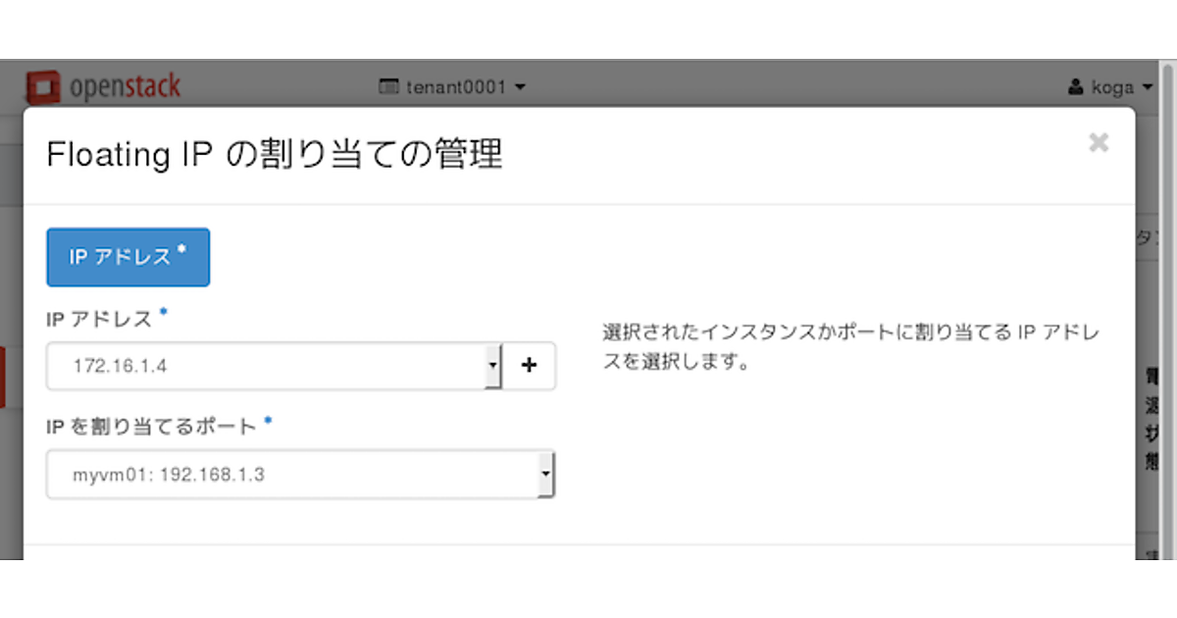Click the IP を割り当てるポート label
Image resolution: width=1177 pixels, height=618 pixels.
point(151,426)
